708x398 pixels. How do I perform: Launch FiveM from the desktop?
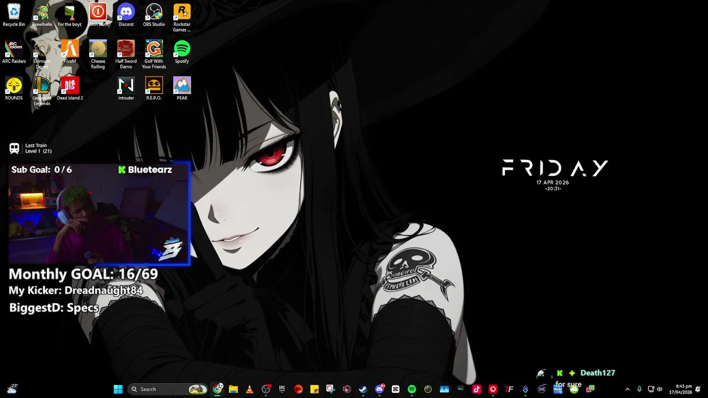[x=70, y=52]
